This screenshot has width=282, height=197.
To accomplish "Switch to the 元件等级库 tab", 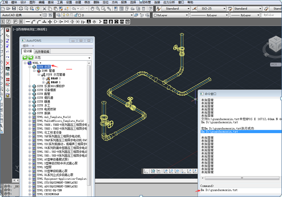I will point(42,51).
